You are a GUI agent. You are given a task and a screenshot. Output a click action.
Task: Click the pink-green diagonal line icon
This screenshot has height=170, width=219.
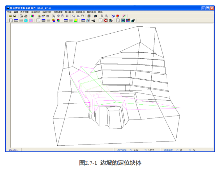[x=124, y=16]
